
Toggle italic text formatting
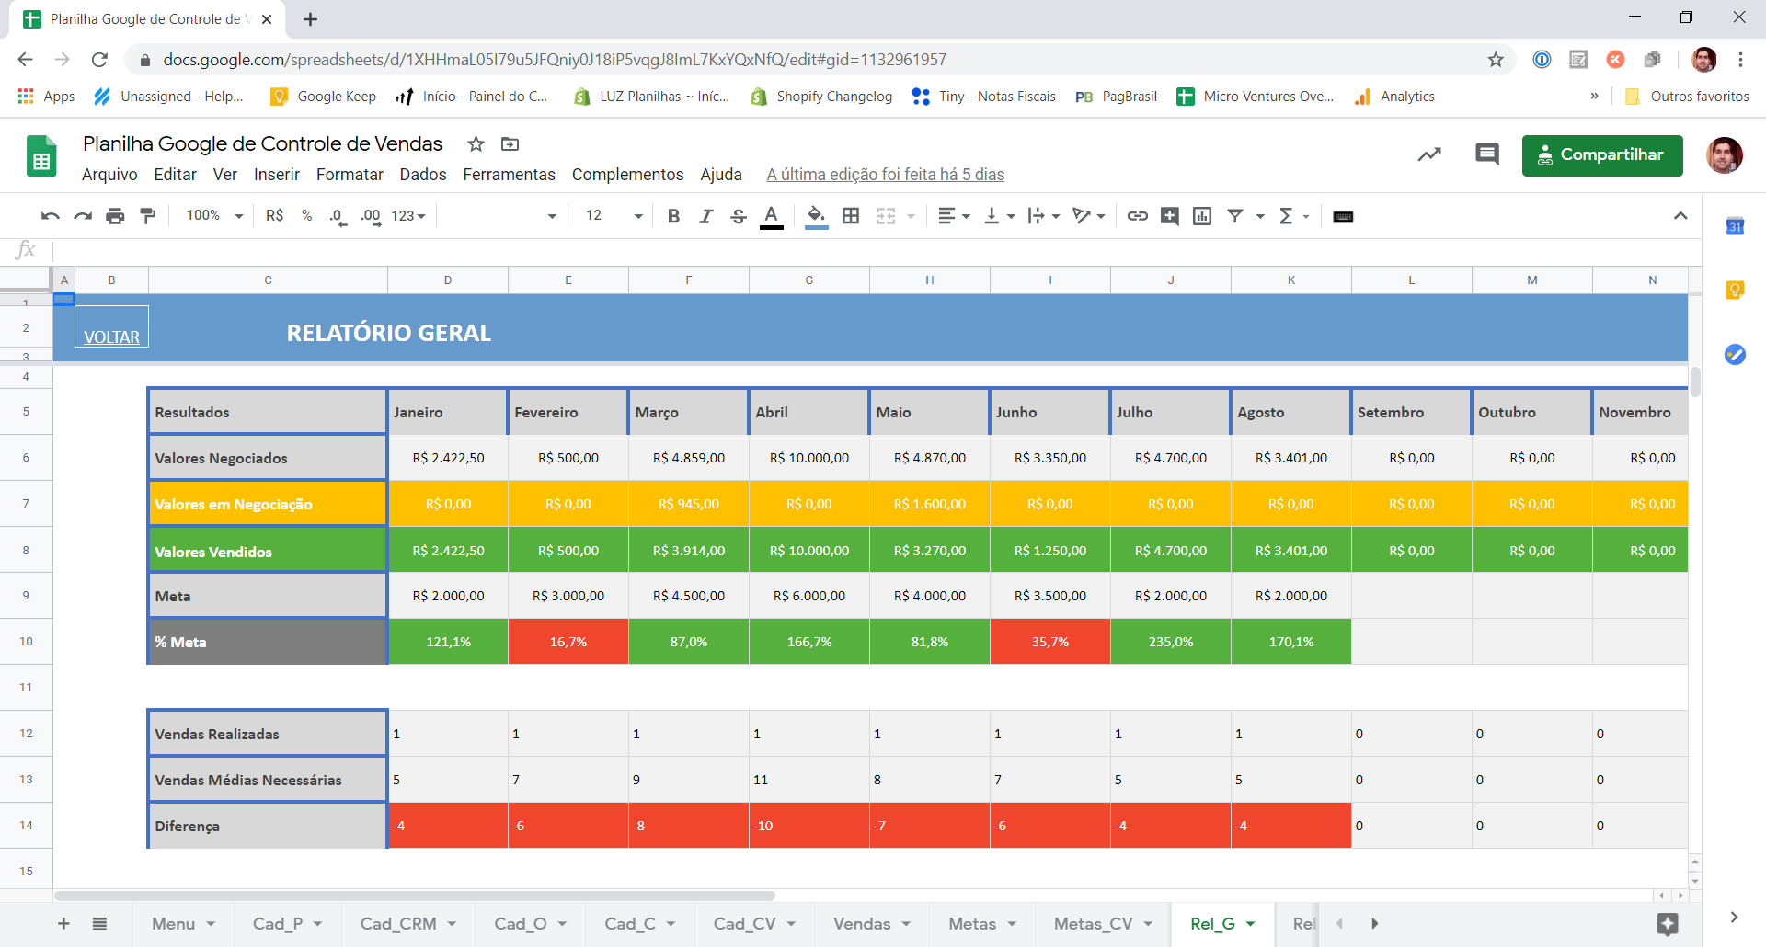(705, 216)
